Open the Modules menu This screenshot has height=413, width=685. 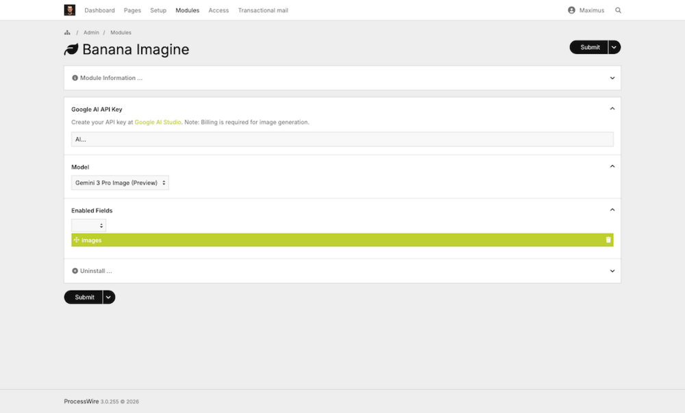tap(187, 10)
